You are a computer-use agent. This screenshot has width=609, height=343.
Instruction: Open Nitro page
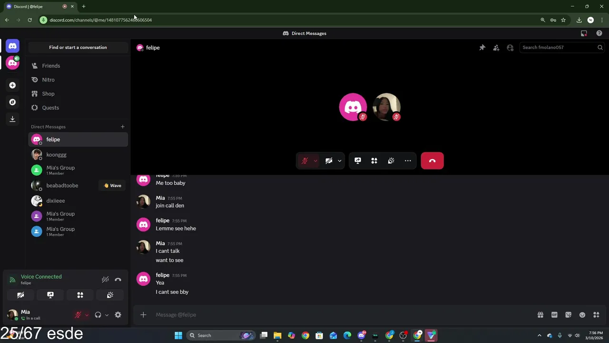coord(78,80)
